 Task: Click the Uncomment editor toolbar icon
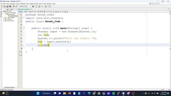pos(67,12)
